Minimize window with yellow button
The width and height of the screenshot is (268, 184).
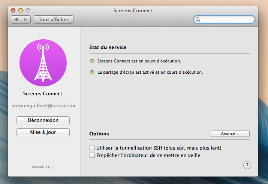click(21, 10)
